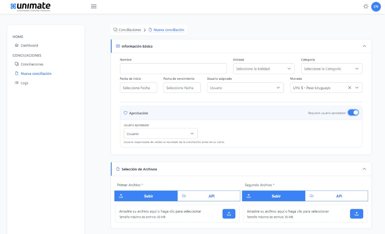Select Subir tab for Primer Archivo
Image resolution: width=385 pixels, height=234 pixels.
click(x=146, y=196)
